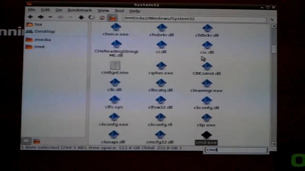Open the Help menu
The height and width of the screenshot is (171, 305).
coord(134,11)
